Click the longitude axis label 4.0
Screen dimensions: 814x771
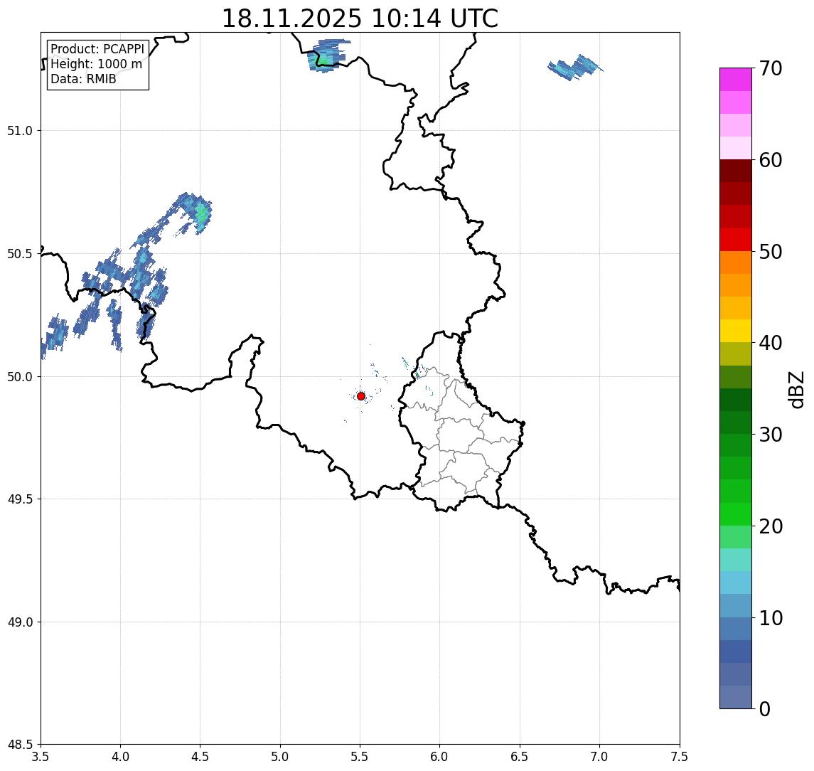click(x=120, y=757)
